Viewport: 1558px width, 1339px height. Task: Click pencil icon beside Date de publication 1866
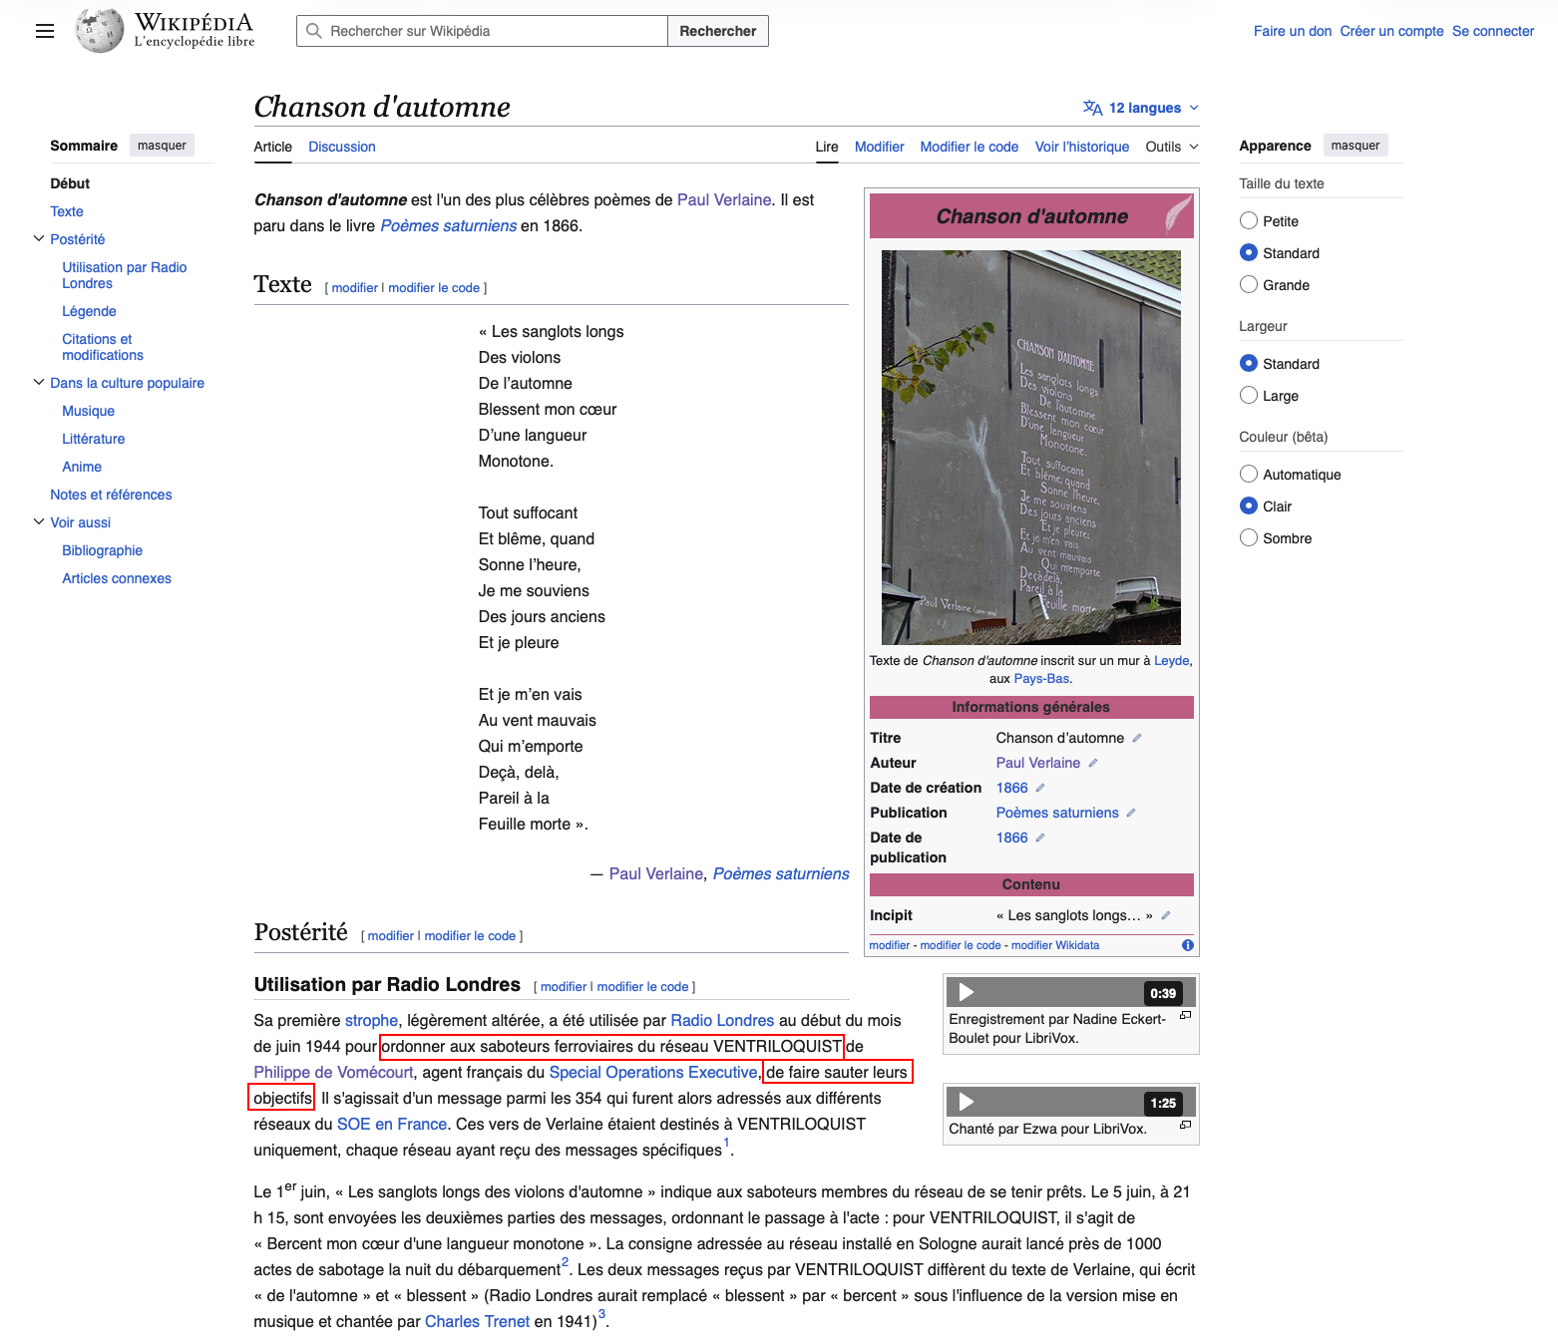pos(1040,837)
